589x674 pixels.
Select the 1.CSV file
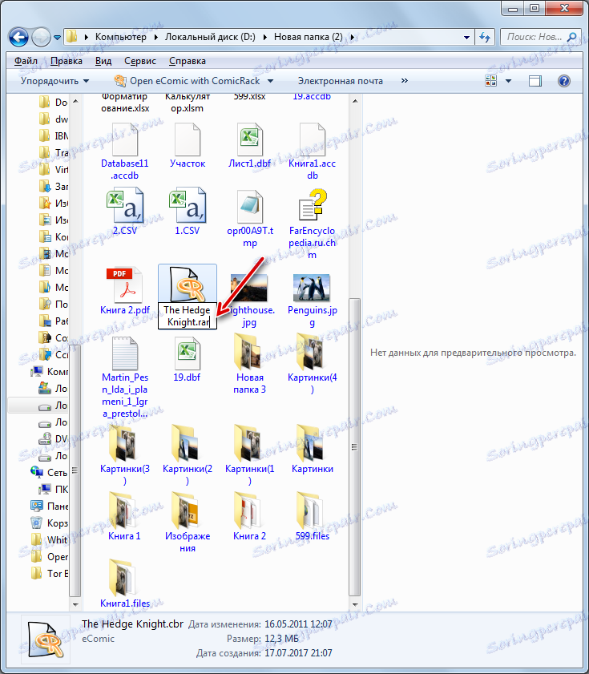188,212
